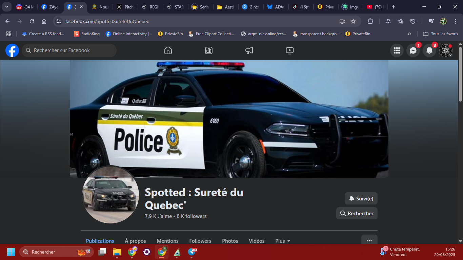Switch to the Publications tab
Viewport: 463px width, 260px height.
(100, 241)
